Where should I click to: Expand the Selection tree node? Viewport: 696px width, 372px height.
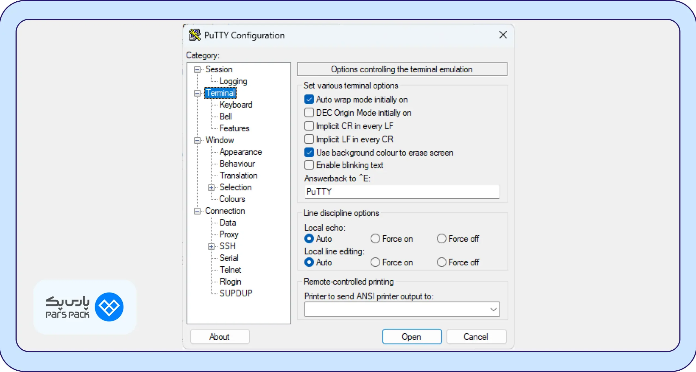point(211,187)
